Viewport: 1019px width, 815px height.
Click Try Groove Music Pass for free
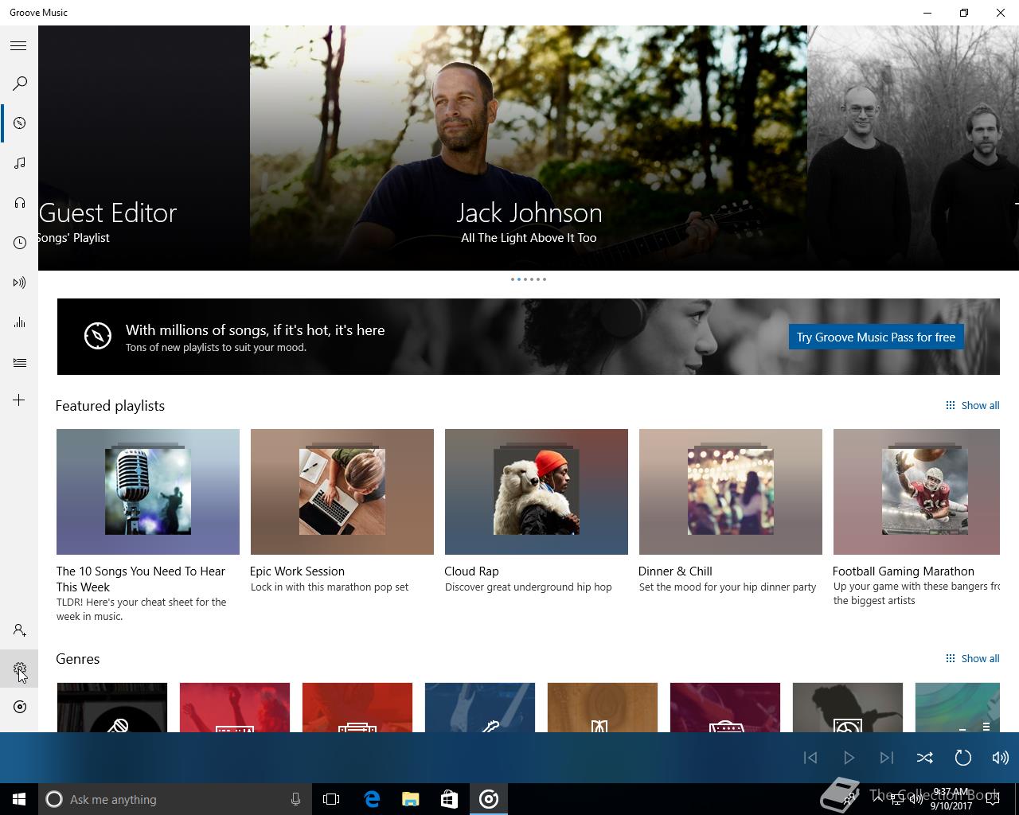(x=876, y=337)
